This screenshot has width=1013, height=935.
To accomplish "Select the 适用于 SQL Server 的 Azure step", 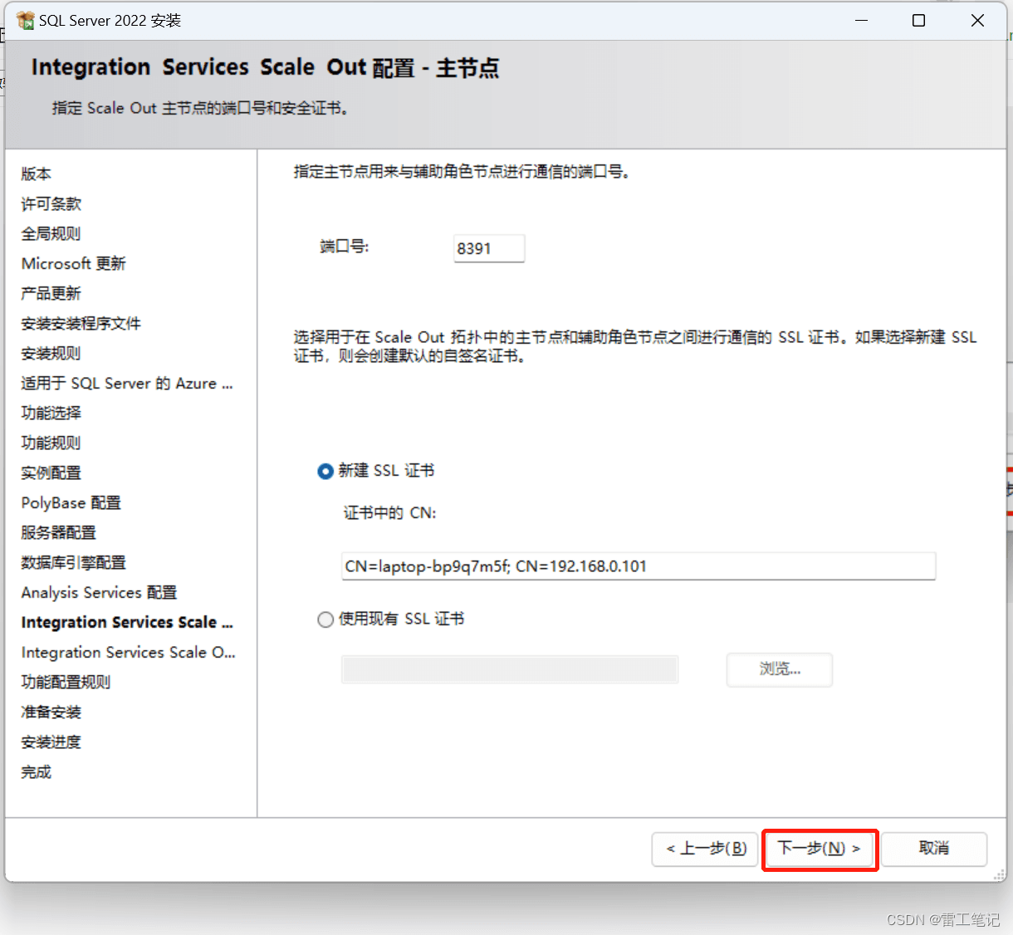I will pos(127,383).
